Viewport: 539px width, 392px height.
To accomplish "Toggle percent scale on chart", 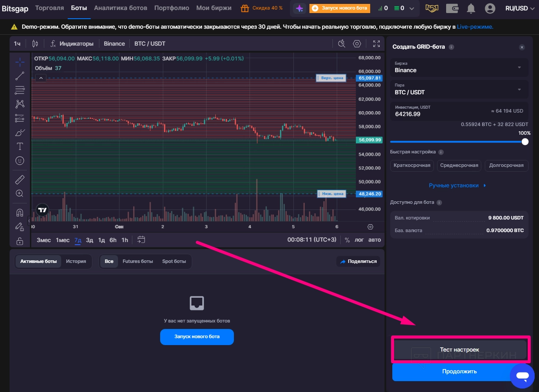I will click(347, 240).
